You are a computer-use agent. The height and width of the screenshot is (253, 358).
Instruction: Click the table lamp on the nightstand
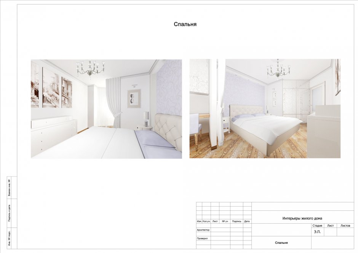click(146, 119)
